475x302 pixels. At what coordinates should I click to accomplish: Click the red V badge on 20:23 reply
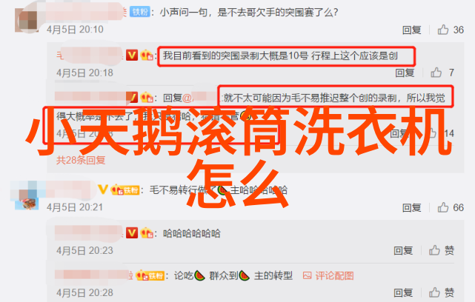pos(132,233)
